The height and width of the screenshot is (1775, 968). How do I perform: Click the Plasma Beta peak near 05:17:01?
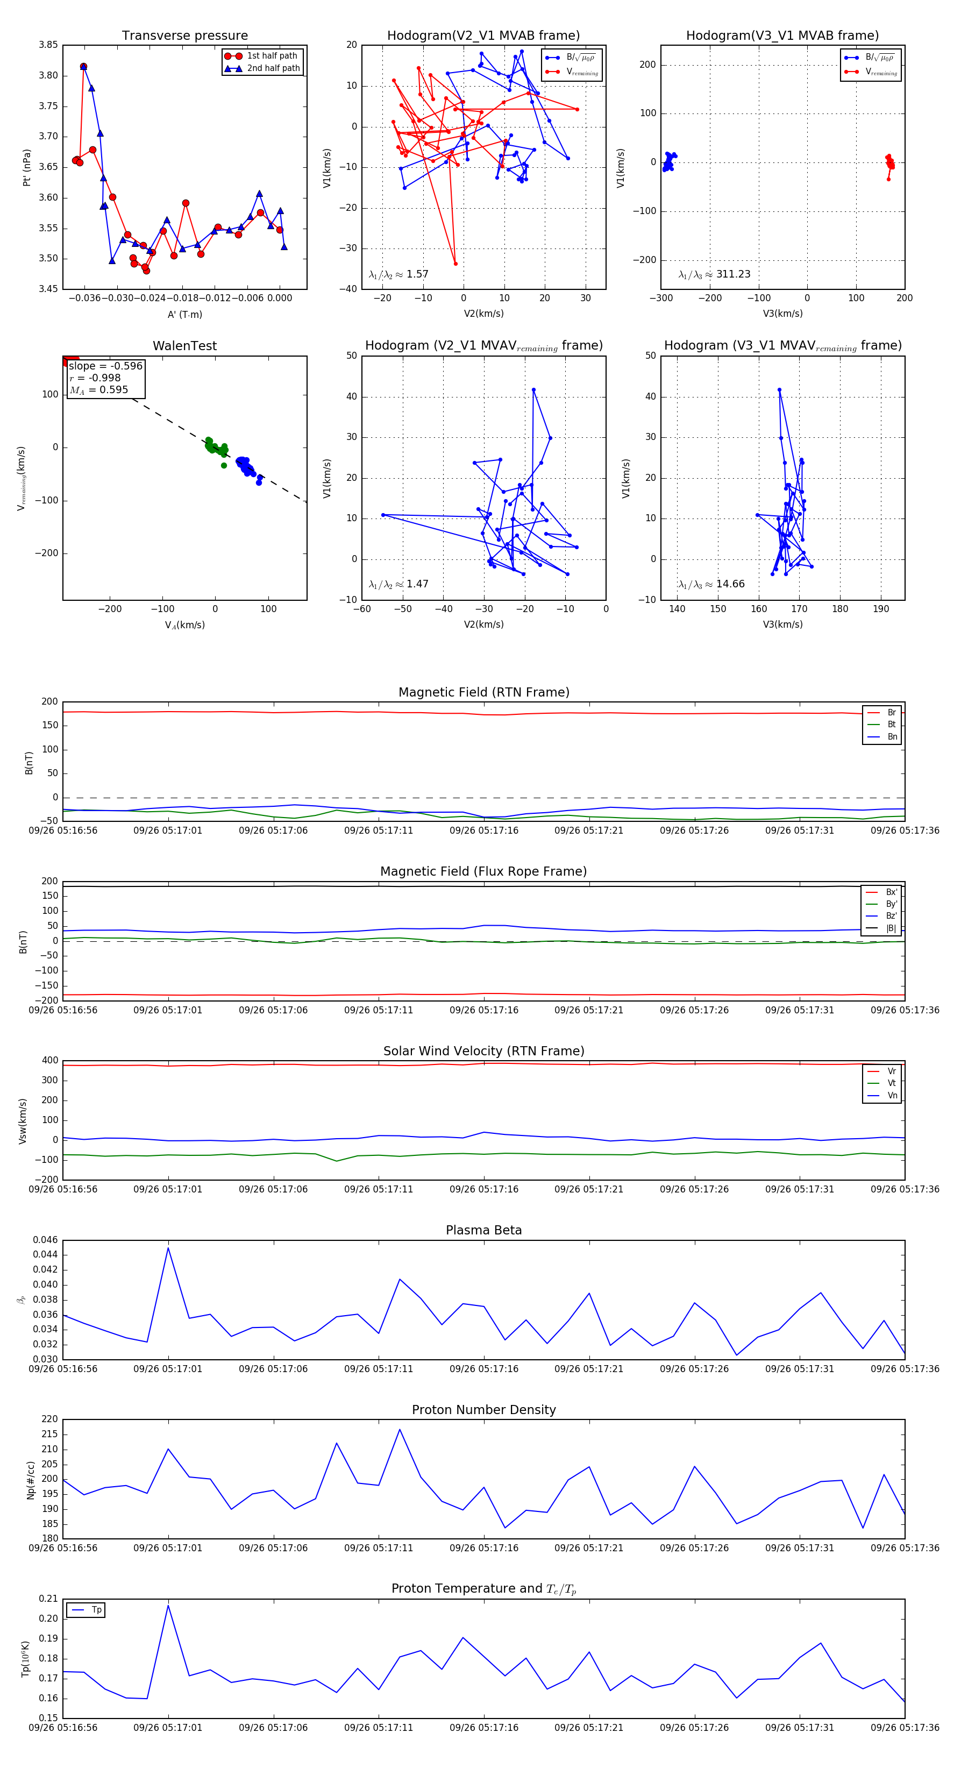coord(168,1248)
